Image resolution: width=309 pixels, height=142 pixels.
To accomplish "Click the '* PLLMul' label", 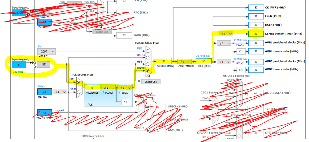I will click(107, 93).
